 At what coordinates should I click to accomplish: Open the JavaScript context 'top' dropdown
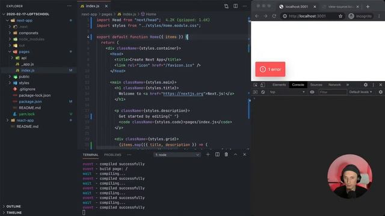point(287,92)
